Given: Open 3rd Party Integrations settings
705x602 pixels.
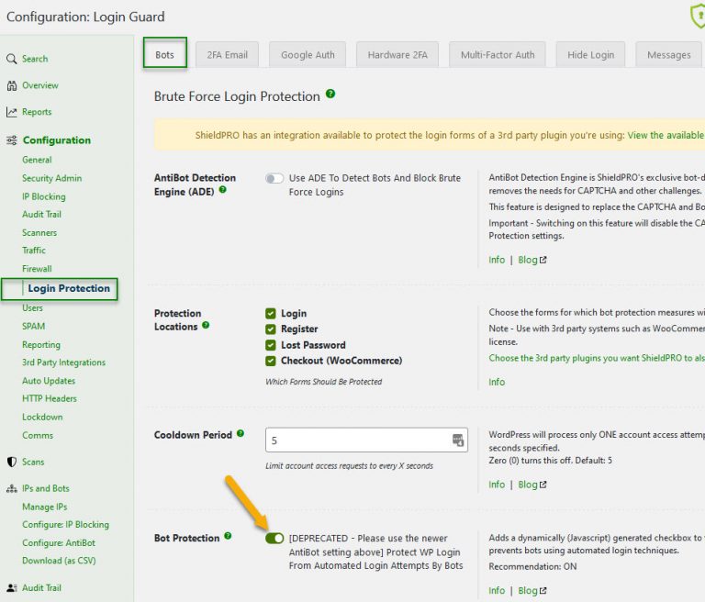Looking at the screenshot, I should (64, 362).
